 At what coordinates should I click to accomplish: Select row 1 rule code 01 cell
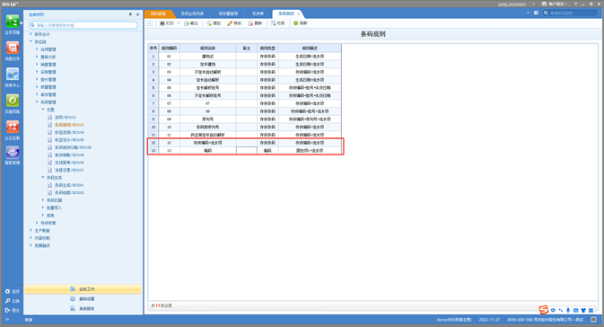coord(169,57)
